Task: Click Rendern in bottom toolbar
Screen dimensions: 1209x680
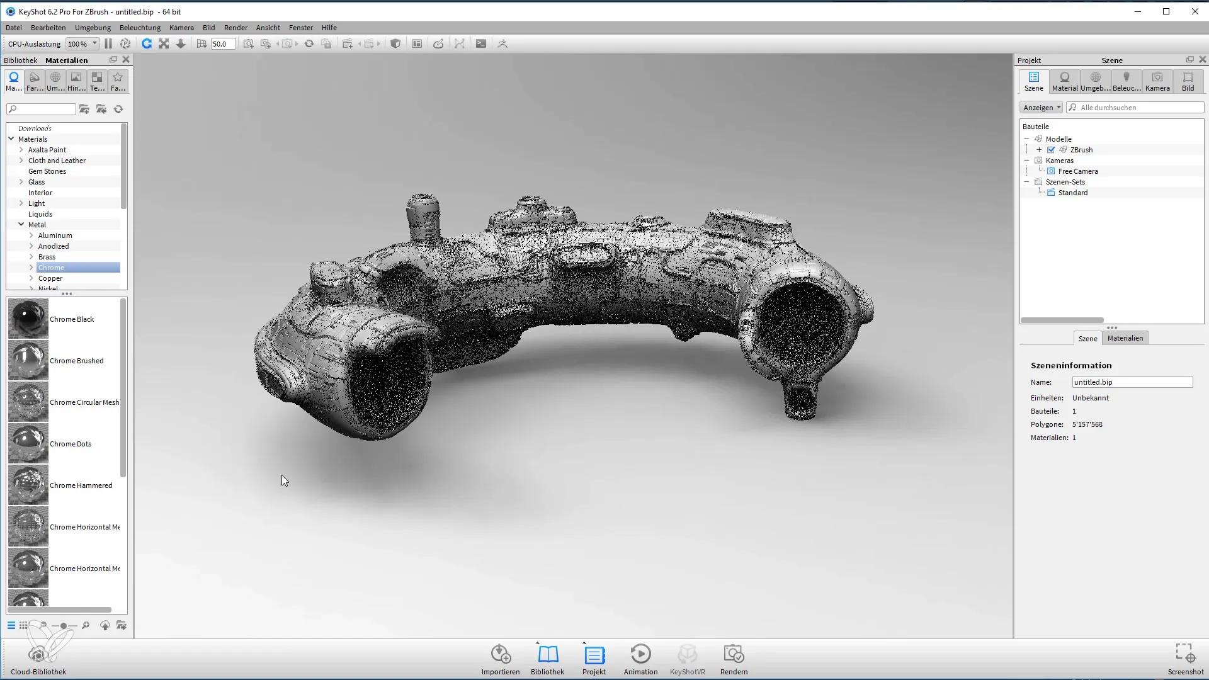Action: click(734, 659)
